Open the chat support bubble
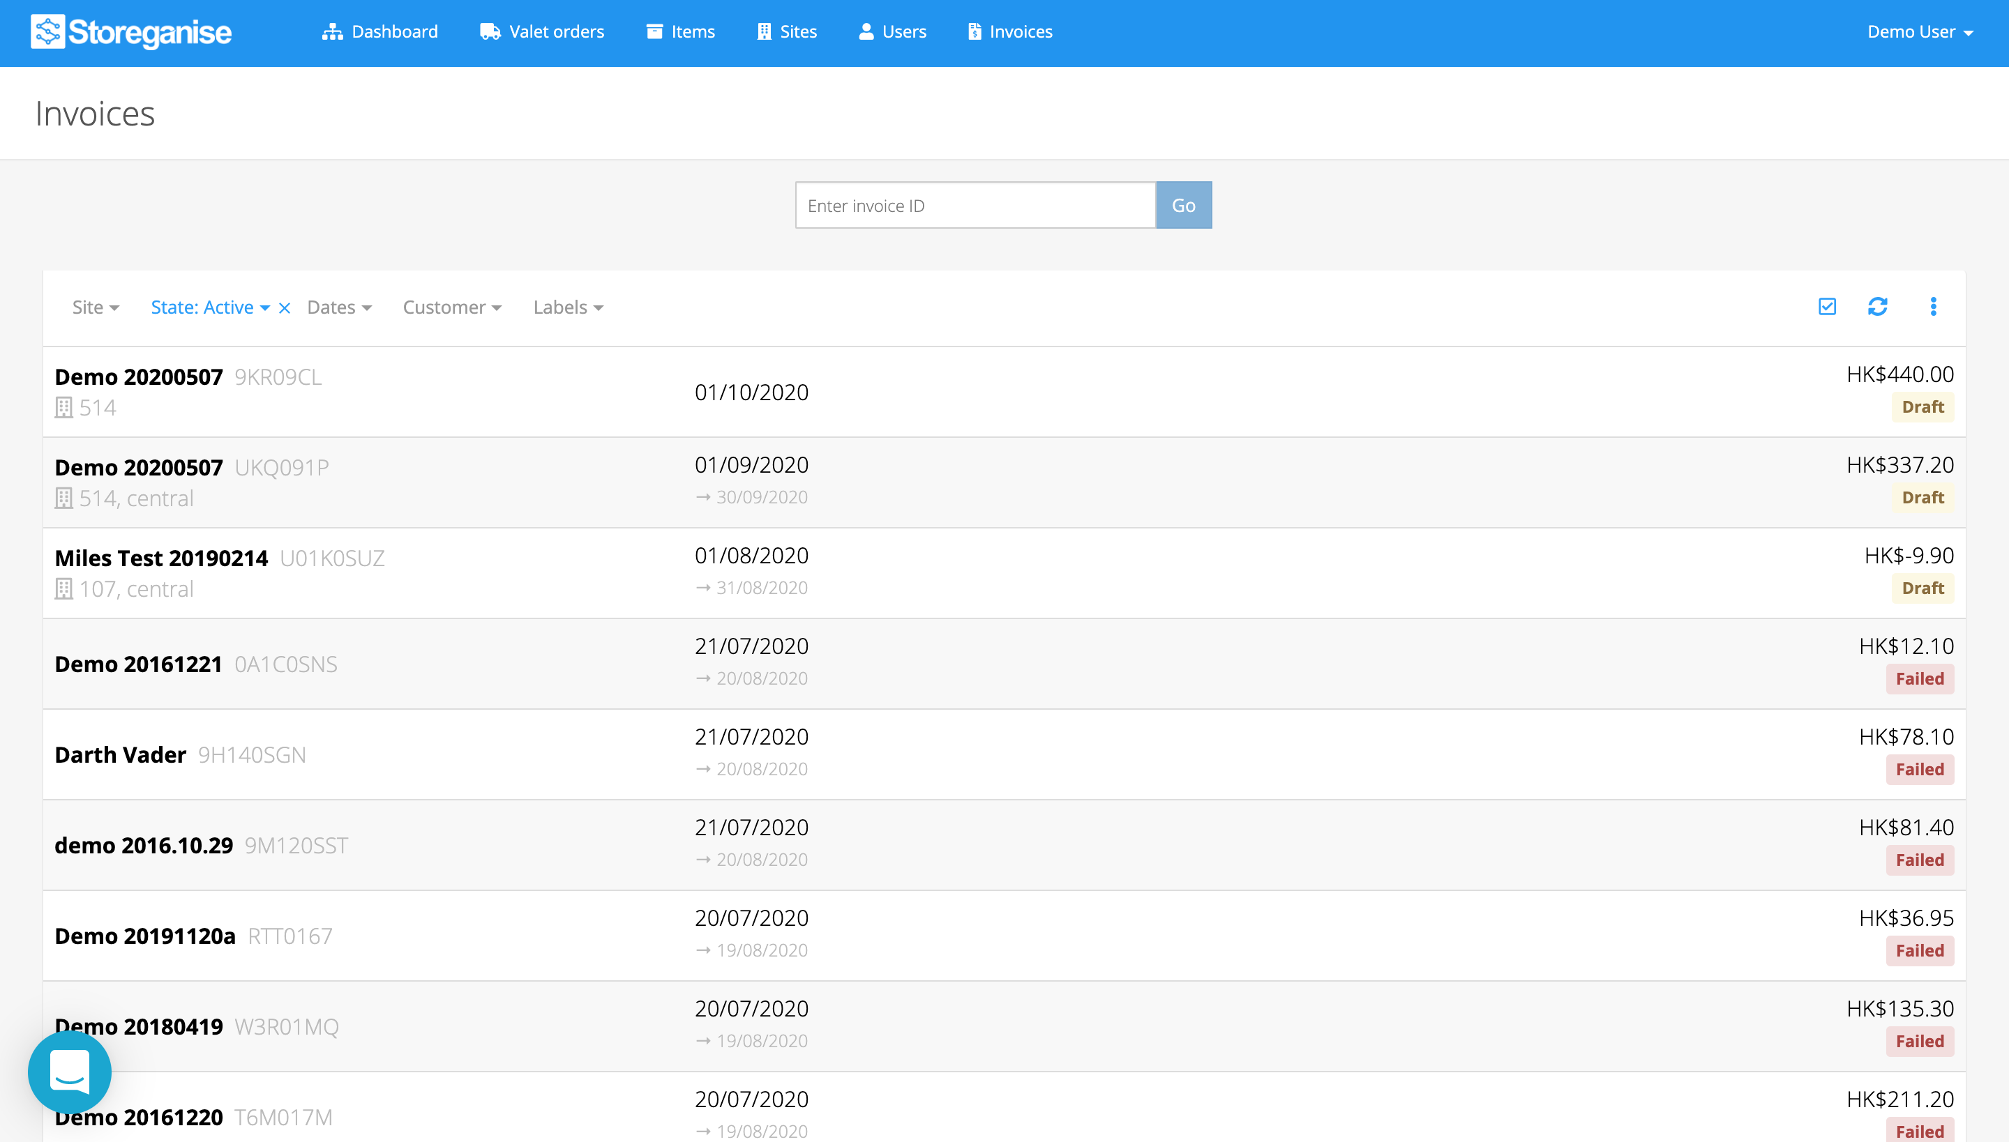The image size is (2009, 1142). (x=69, y=1072)
